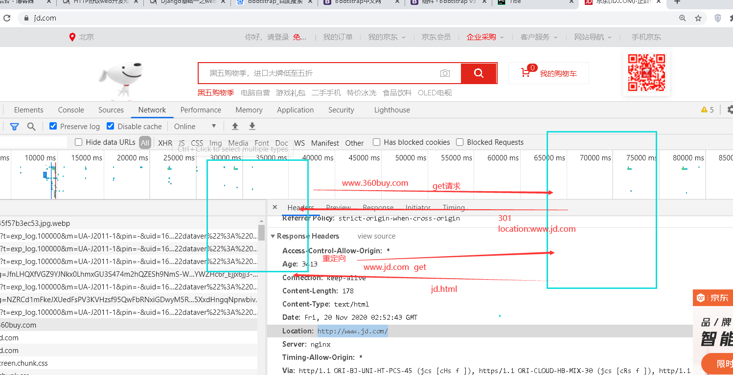Select the 360buy.com request row
The image size is (733, 375).
(x=129, y=325)
